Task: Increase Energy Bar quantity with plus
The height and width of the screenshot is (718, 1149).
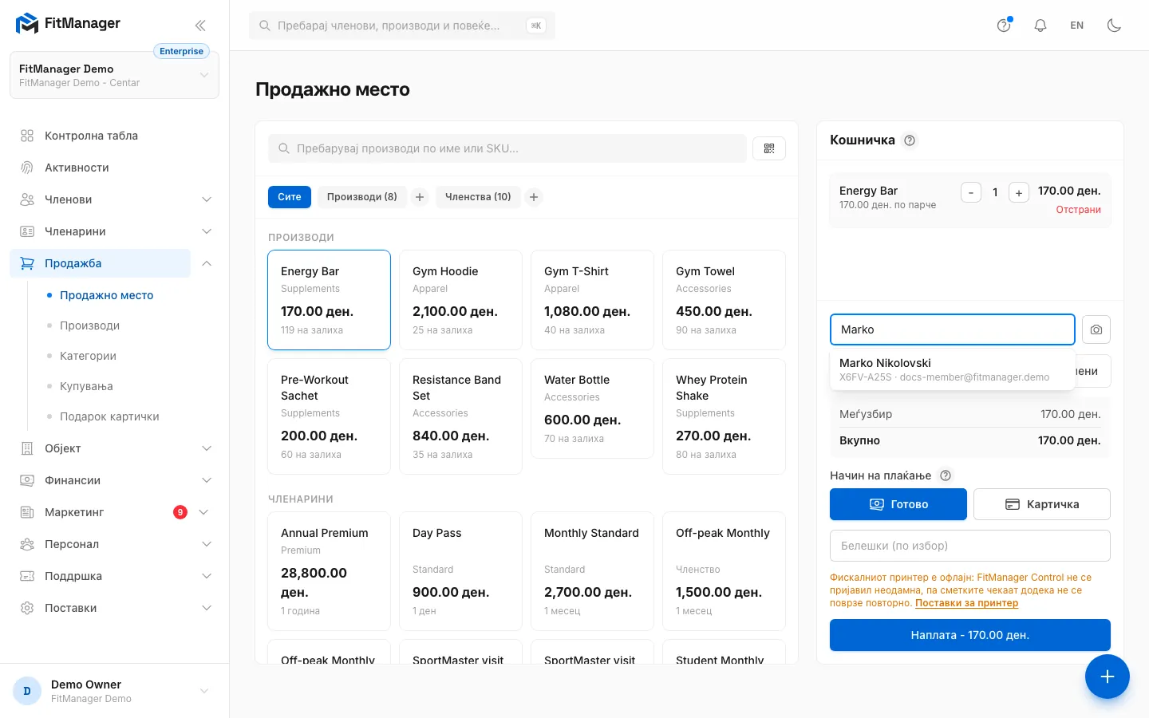Action: pos(1019,192)
